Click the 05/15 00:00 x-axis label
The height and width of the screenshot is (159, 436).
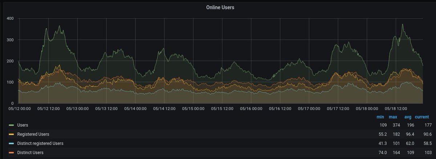(193, 108)
